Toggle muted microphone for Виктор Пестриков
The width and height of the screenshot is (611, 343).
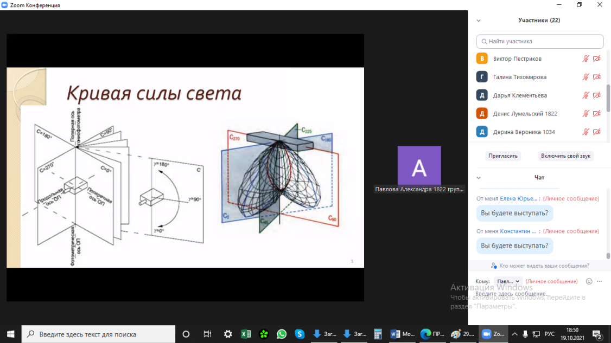pyautogui.click(x=585, y=59)
